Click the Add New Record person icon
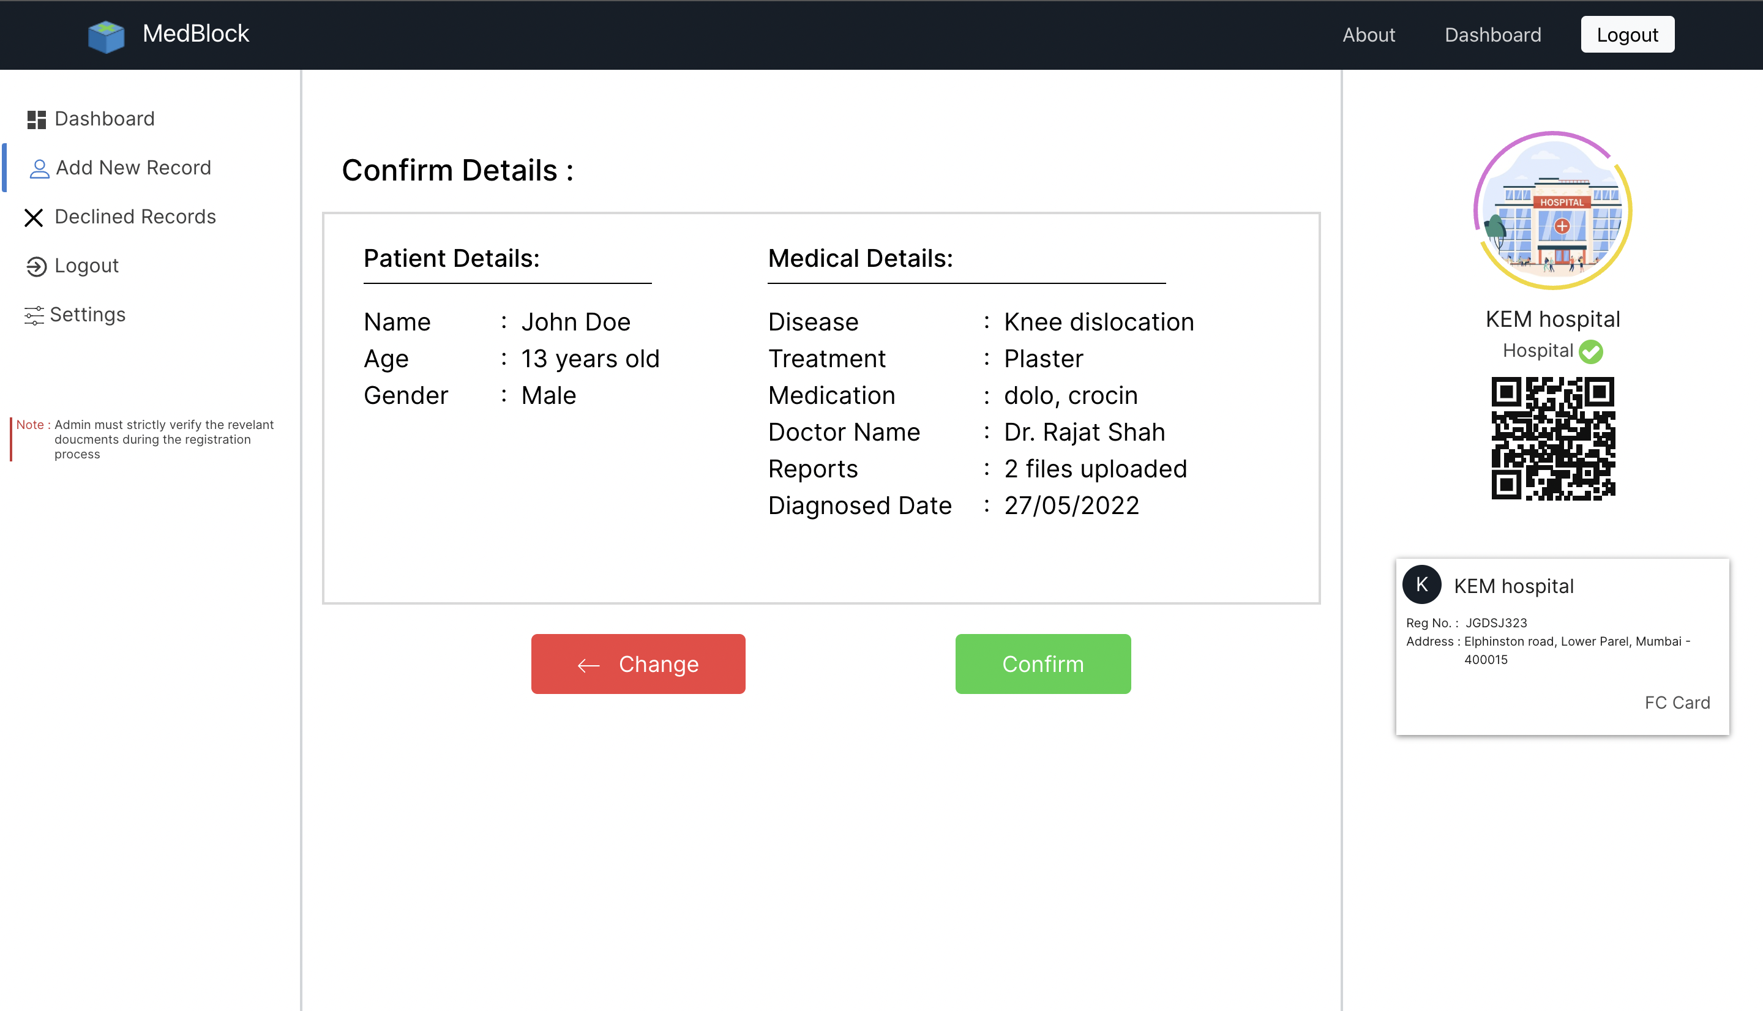 pos(39,169)
